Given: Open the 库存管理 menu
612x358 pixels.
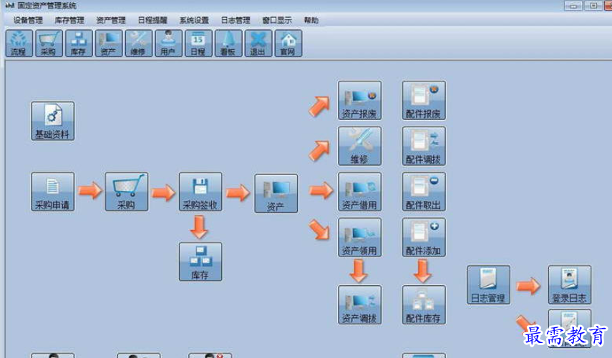Looking at the screenshot, I should [x=69, y=20].
